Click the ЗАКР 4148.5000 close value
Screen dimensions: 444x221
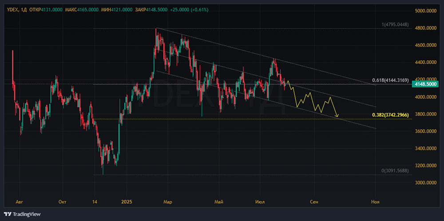tap(151, 10)
